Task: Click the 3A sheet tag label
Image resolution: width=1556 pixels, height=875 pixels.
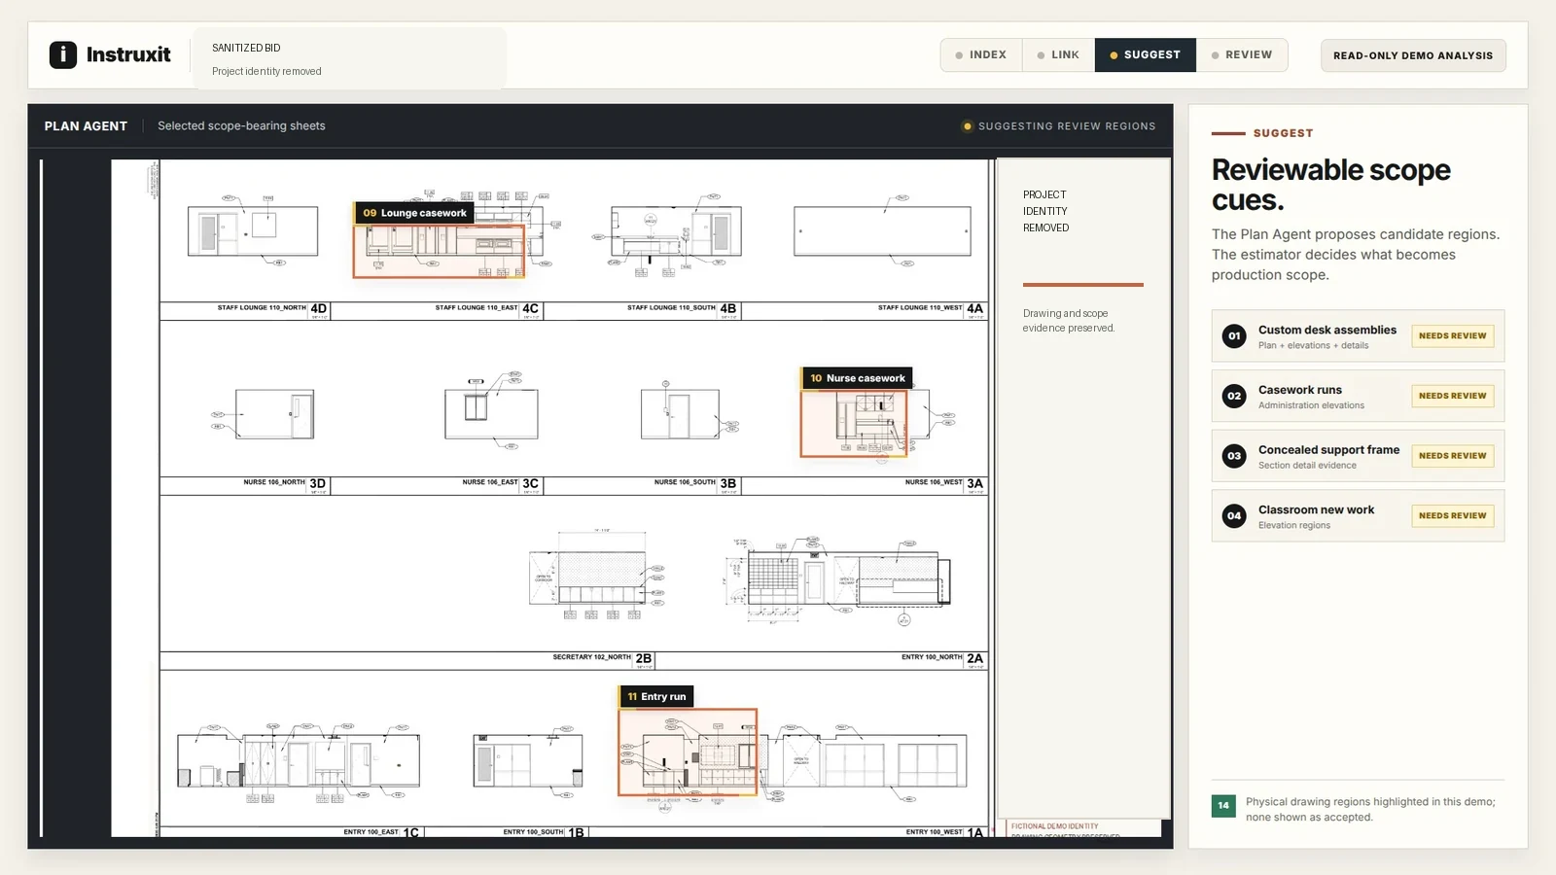Action: point(975,484)
